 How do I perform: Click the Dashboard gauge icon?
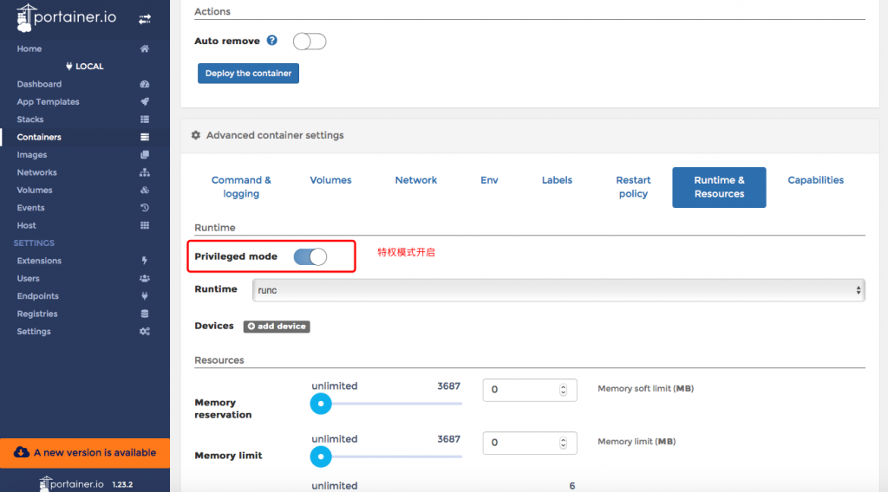[145, 84]
